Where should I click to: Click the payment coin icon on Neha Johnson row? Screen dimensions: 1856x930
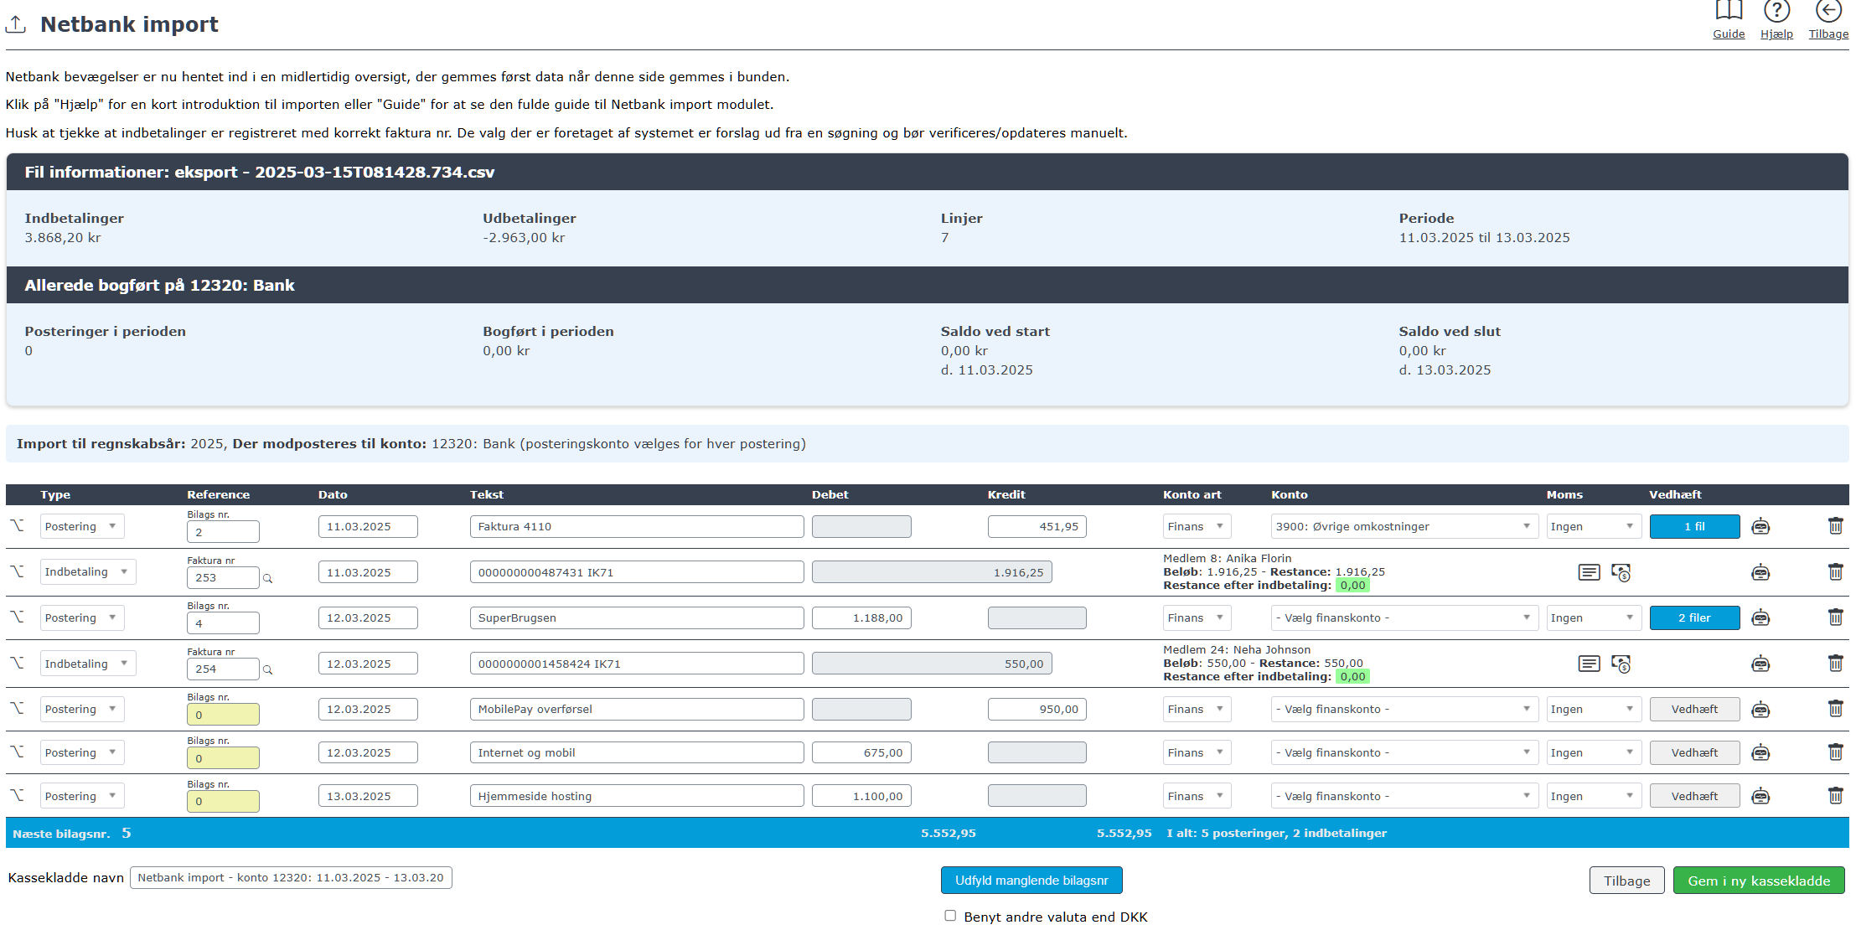[x=1621, y=664]
